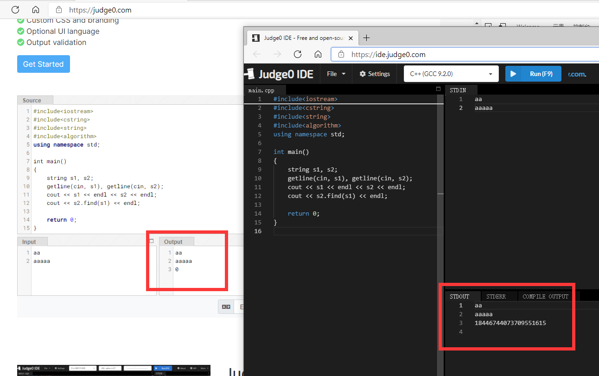Switch to the COMPILE OUTPUT tab

click(x=545, y=296)
